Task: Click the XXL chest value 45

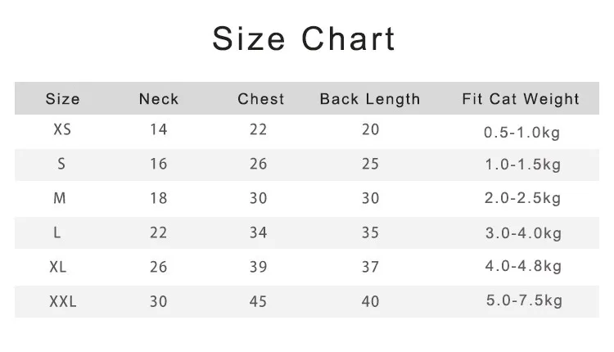Action: (x=259, y=301)
